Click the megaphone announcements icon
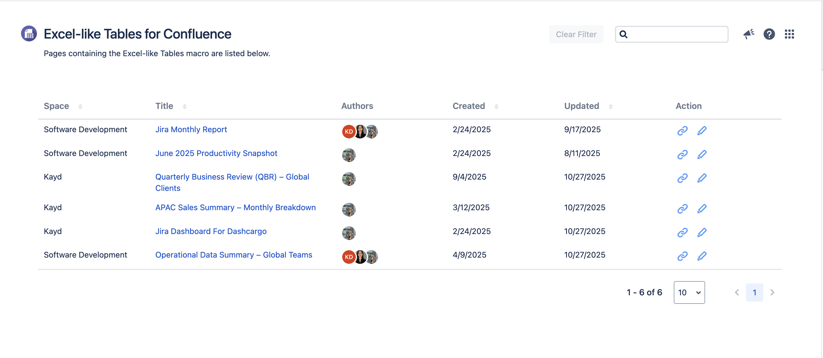The width and height of the screenshot is (823, 358). (x=749, y=34)
